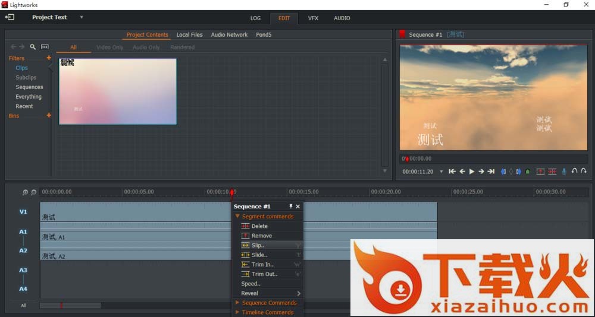Switch to the AUDIO tab
This screenshot has width=595, height=317.
(342, 18)
